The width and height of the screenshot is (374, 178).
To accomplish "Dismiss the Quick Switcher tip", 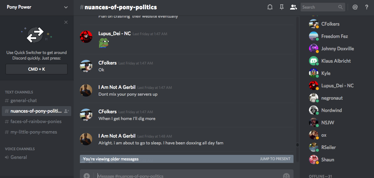I will pos(66,22).
